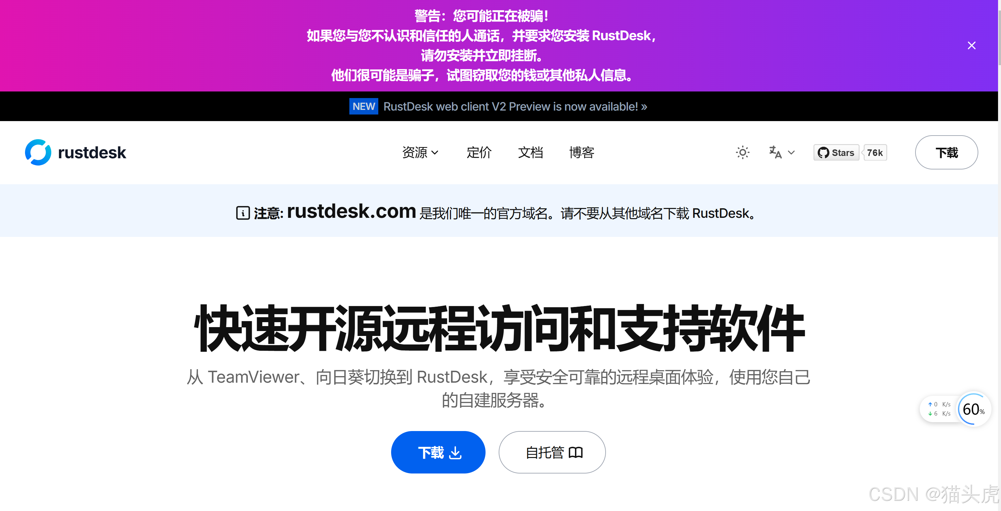1001x511 pixels.
Task: Toggle light/dark theme via the sun icon
Action: click(742, 152)
